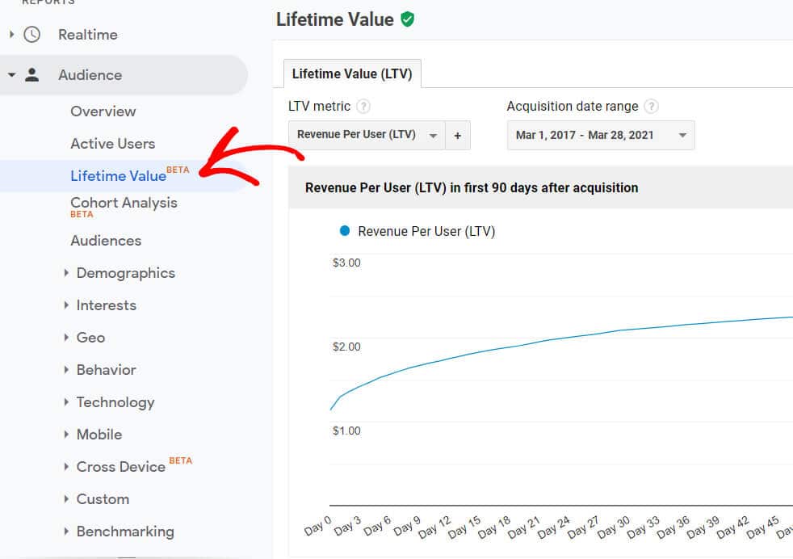Open the Realtime reports menu
This screenshot has height=559, width=793.
(x=88, y=35)
